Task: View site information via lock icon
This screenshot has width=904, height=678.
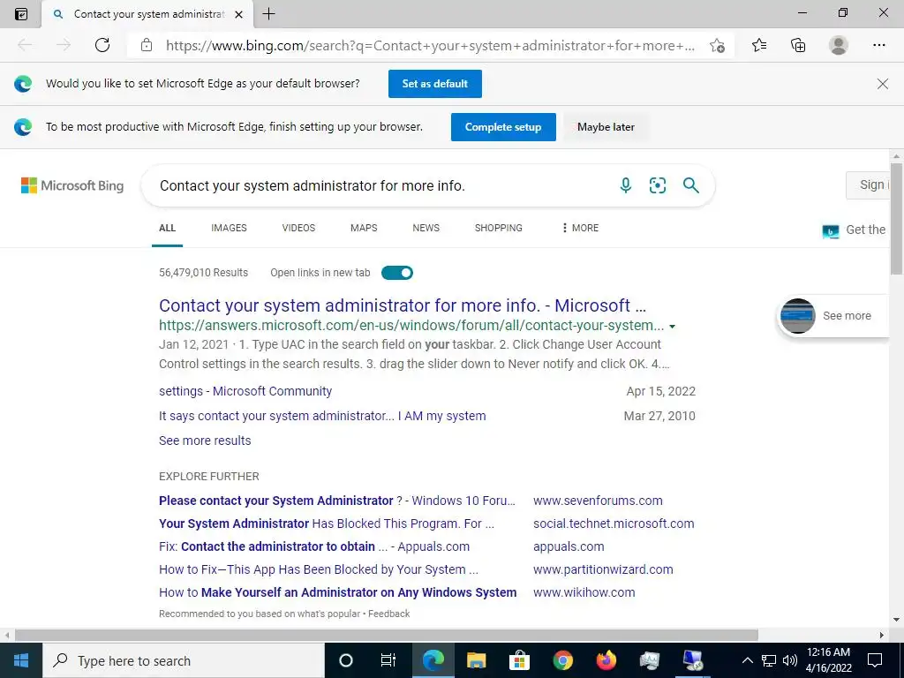Action: coord(147,45)
